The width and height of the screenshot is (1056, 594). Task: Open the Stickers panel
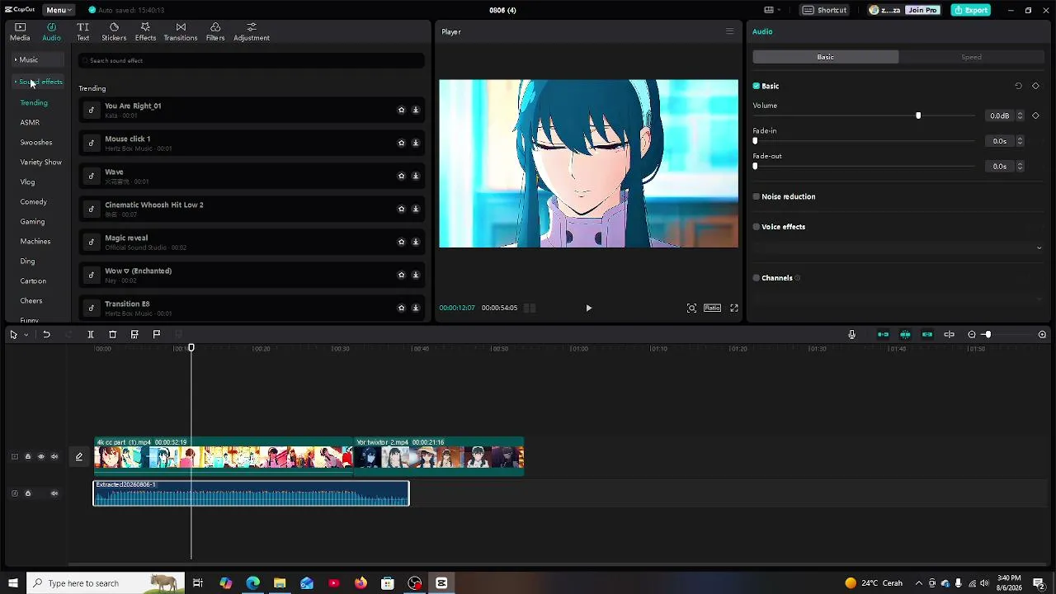[114, 31]
